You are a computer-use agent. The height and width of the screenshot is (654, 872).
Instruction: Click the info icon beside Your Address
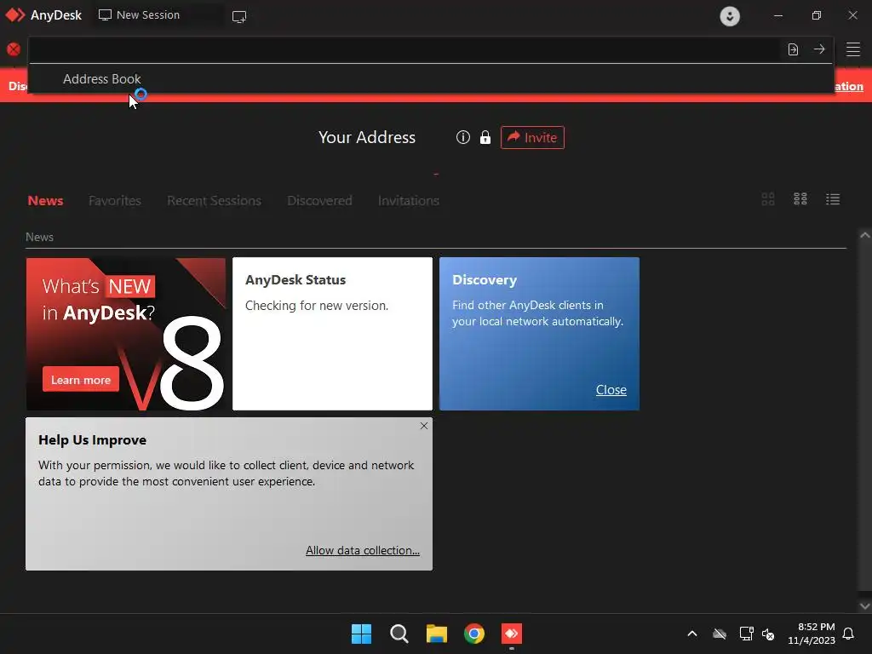[462, 137]
